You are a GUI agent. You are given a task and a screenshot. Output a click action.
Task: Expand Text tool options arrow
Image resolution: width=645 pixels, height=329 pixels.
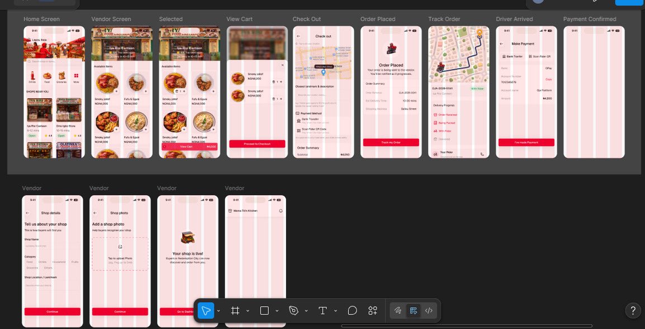[x=335, y=311]
